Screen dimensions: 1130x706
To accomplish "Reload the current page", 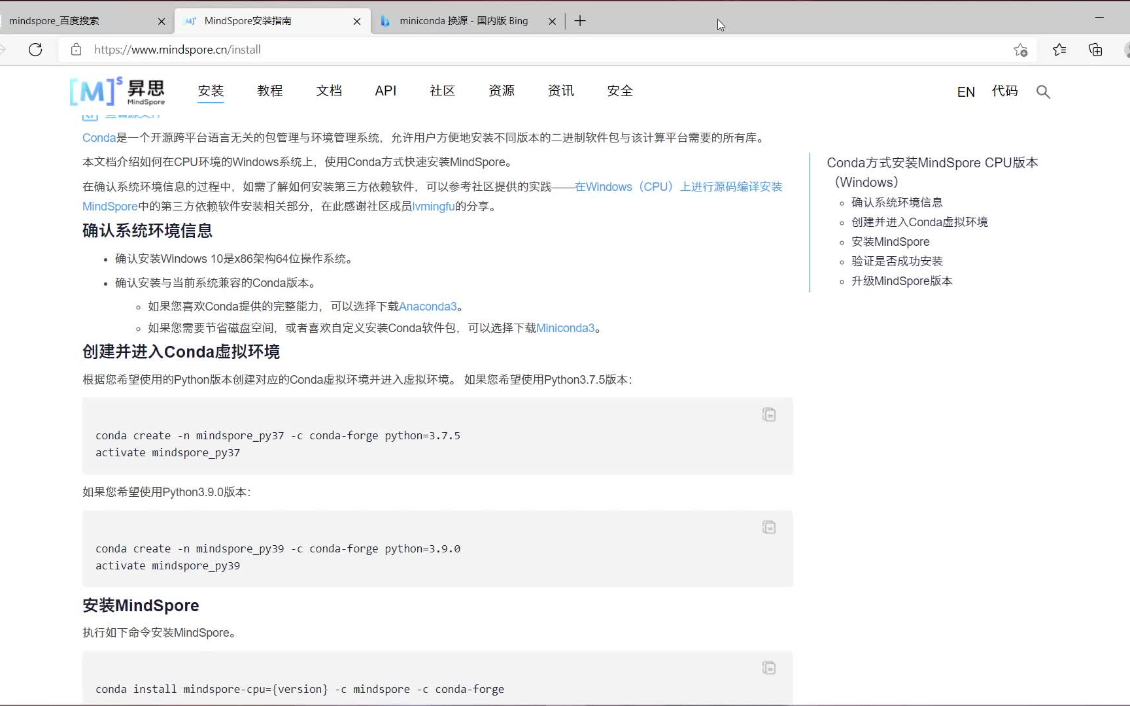I will pyautogui.click(x=35, y=50).
